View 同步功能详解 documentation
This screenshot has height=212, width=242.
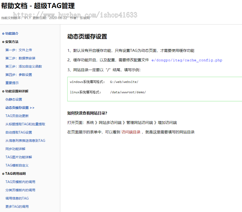tap(15, 149)
